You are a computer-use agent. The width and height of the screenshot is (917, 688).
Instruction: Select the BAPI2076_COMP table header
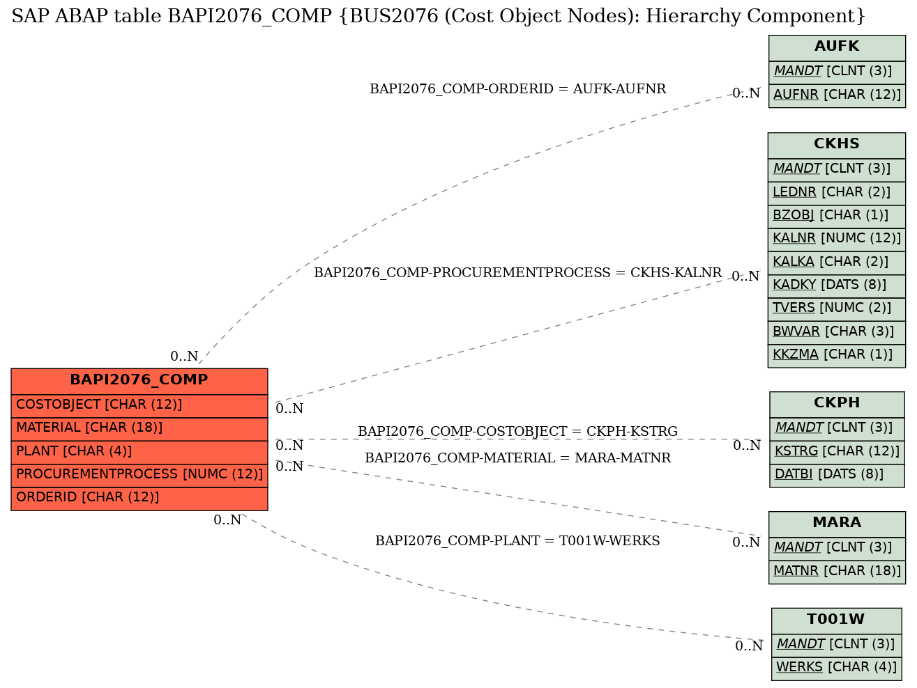(x=139, y=381)
